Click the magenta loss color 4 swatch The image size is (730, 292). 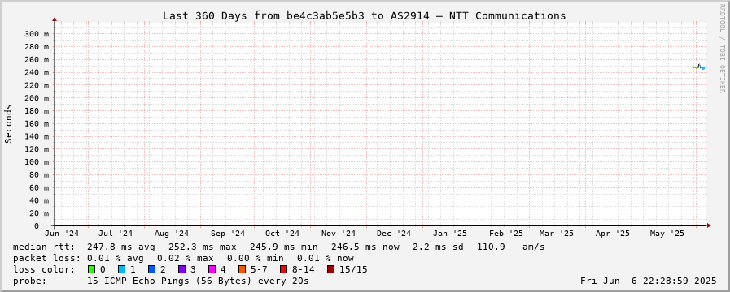pyautogui.click(x=212, y=269)
